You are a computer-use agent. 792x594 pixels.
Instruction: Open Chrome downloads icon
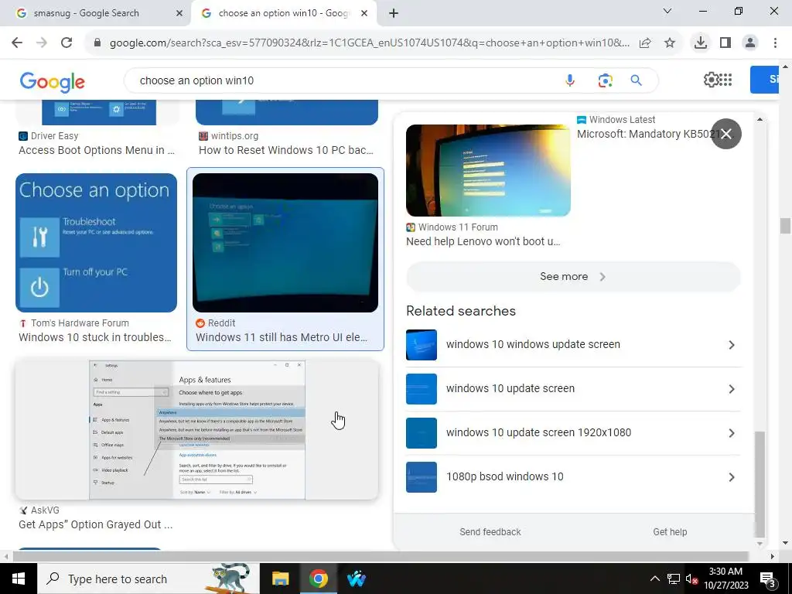[x=701, y=43]
